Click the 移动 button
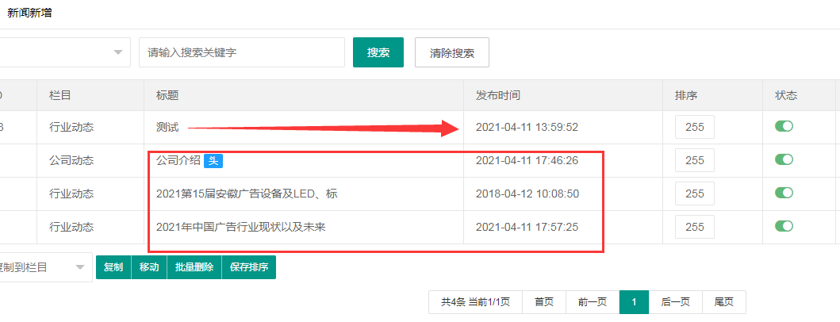The height and width of the screenshot is (322, 840). pyautogui.click(x=149, y=266)
